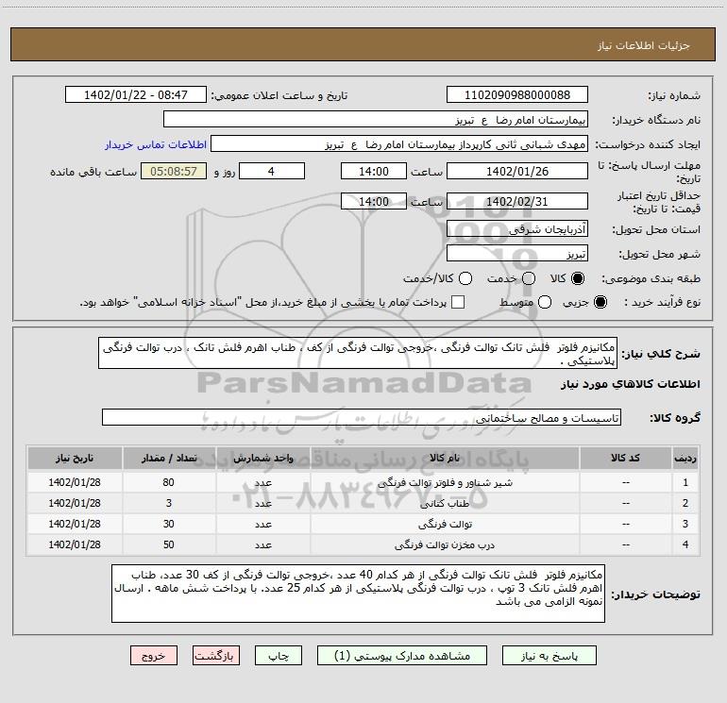Screen dimensions: 727x703
Task: Click the quantity 30 cell
Action: pyautogui.click(x=169, y=524)
